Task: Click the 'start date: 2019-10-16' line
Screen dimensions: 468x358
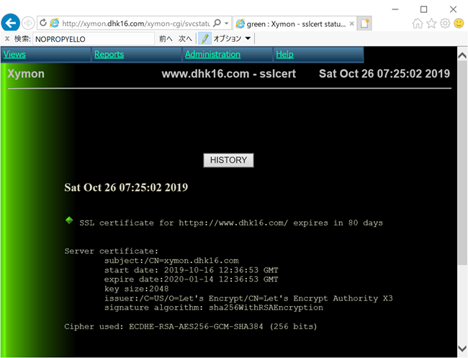Action: pyautogui.click(x=192, y=270)
